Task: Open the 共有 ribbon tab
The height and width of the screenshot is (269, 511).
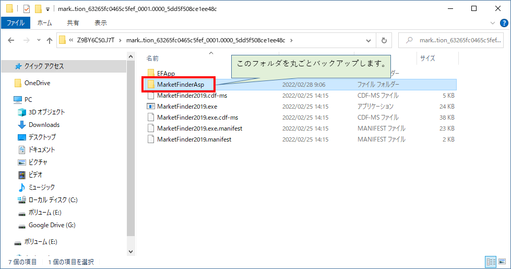Action: pyautogui.click(x=73, y=23)
